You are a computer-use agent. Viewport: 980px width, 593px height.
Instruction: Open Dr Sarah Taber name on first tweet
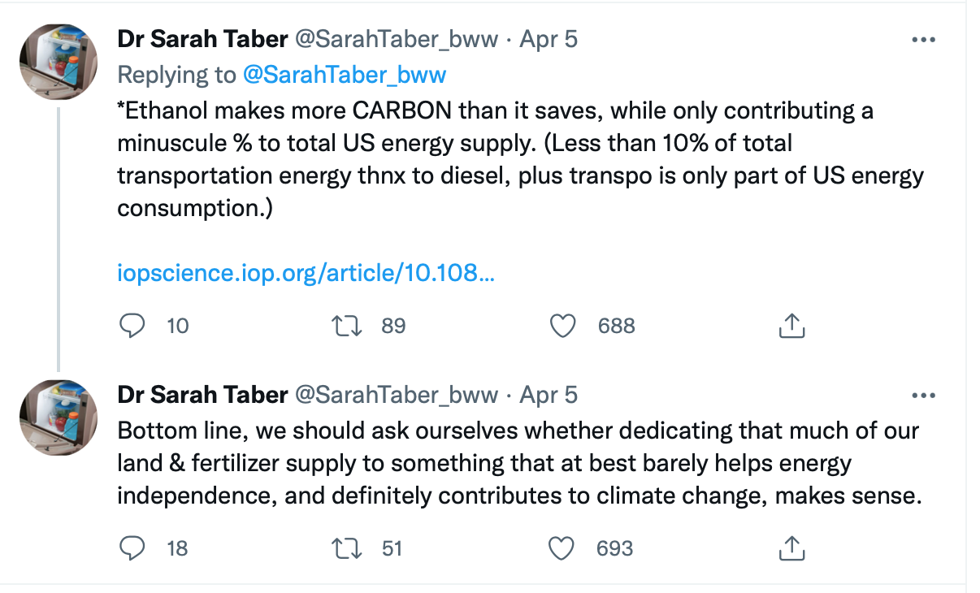point(202,39)
